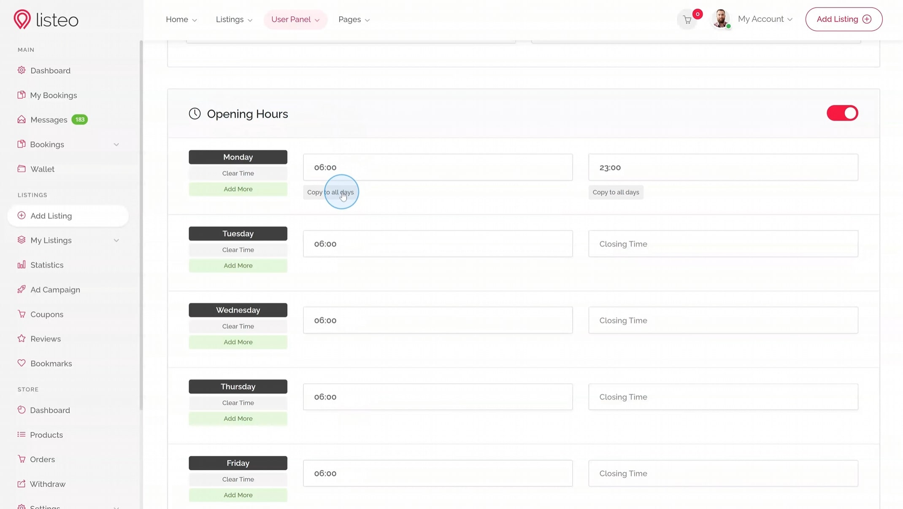Image resolution: width=903 pixels, height=509 pixels.
Task: Click Add More for Wednesday
Action: (x=238, y=342)
